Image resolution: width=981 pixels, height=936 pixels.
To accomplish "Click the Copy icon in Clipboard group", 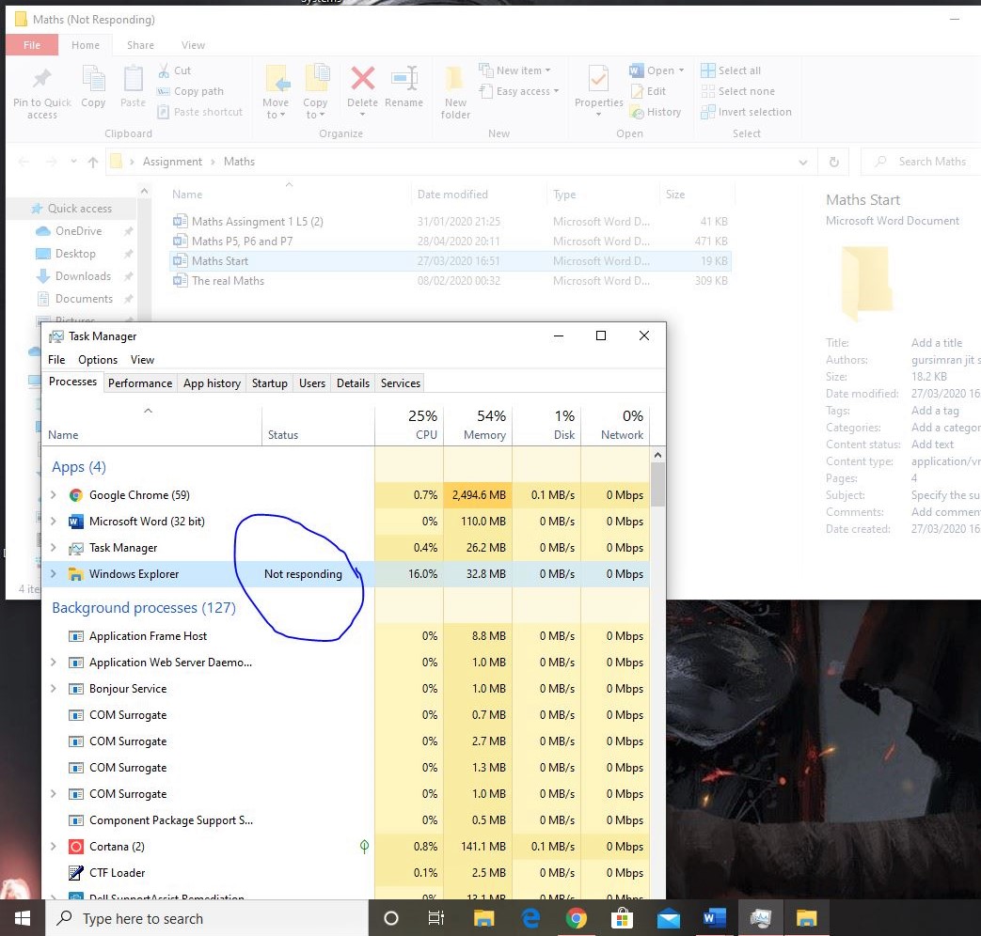I will 93,79.
